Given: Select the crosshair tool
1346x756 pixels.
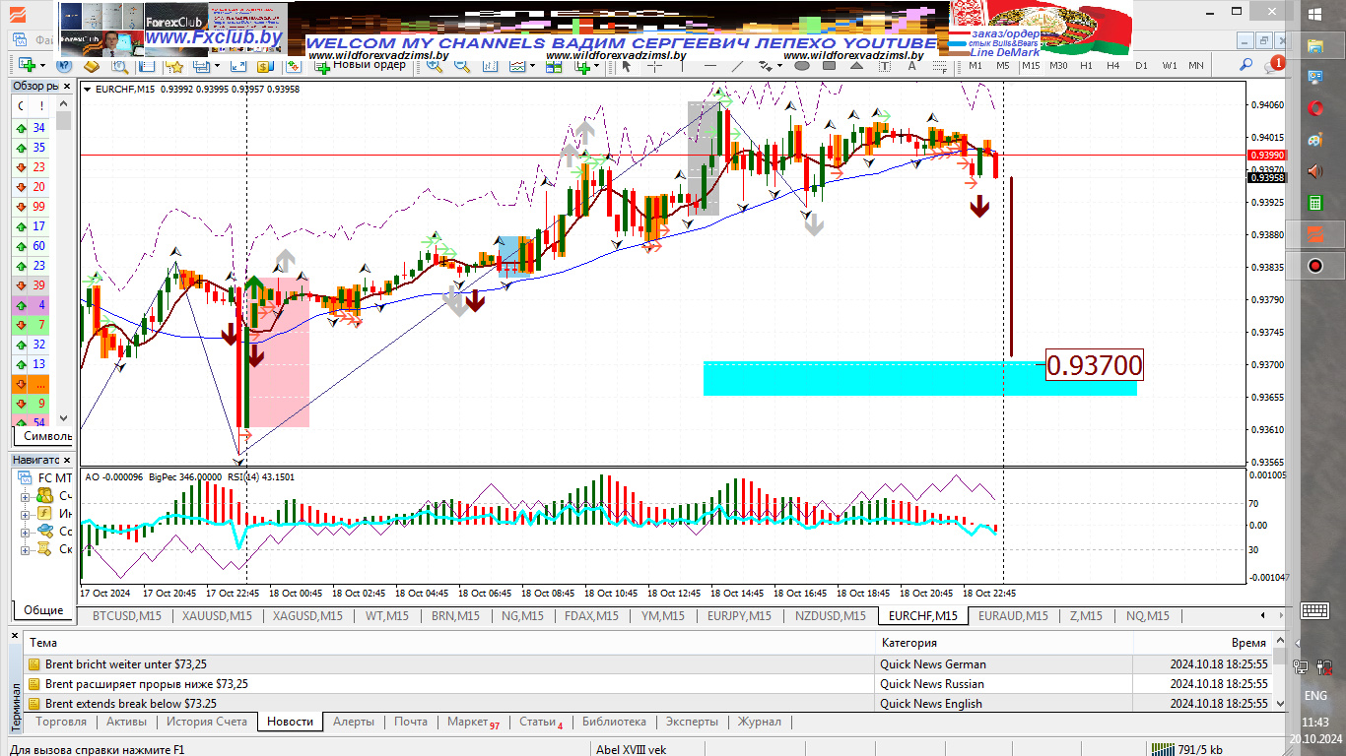Looking at the screenshot, I should (654, 66).
